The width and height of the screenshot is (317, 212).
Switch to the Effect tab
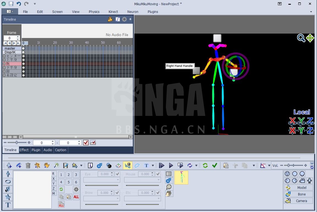pos(24,150)
